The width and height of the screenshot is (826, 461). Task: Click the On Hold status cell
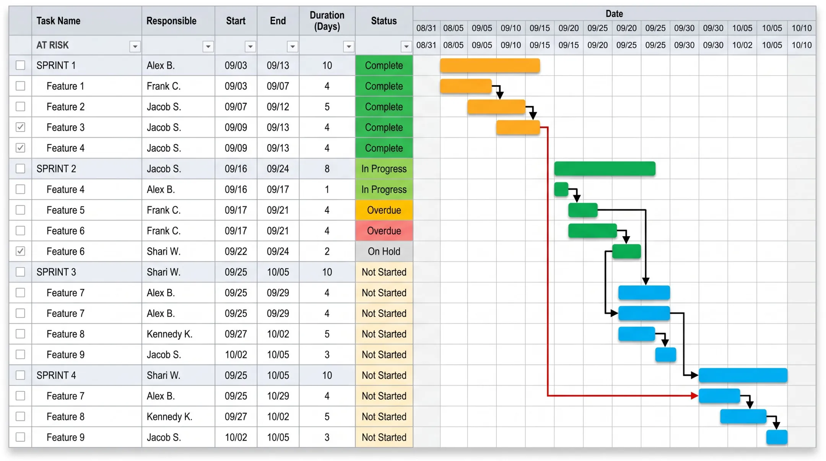pyautogui.click(x=384, y=251)
